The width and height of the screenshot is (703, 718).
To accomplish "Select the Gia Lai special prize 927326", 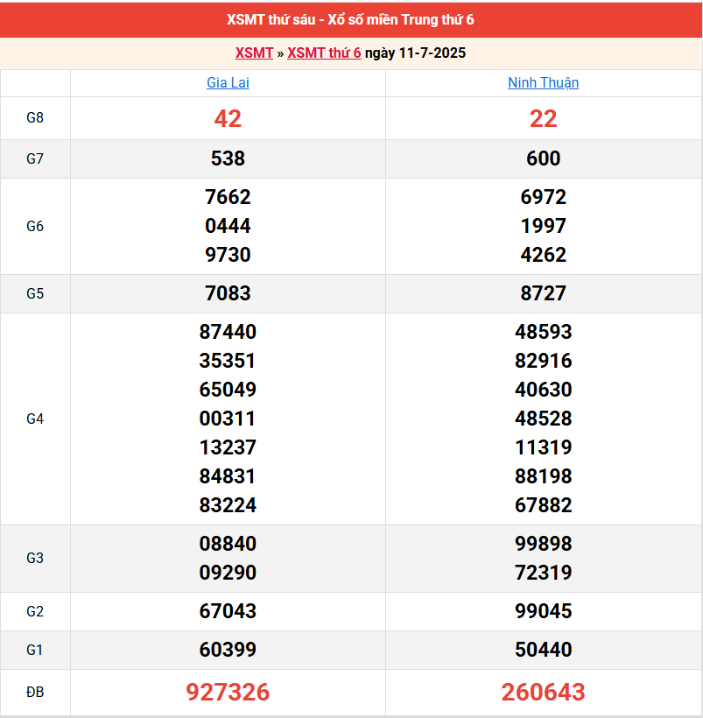I will tap(228, 693).
